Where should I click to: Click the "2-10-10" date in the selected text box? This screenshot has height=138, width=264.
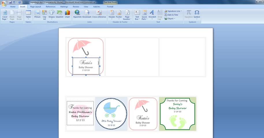pos(86,70)
